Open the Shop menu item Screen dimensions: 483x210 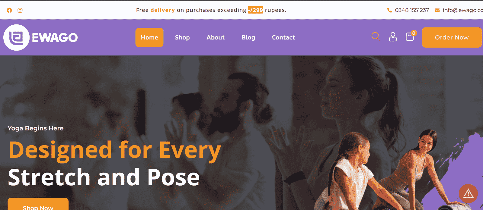(x=182, y=37)
